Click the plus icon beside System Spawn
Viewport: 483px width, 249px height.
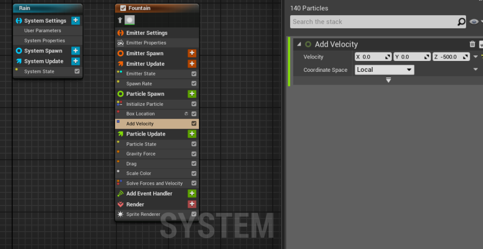[75, 51]
